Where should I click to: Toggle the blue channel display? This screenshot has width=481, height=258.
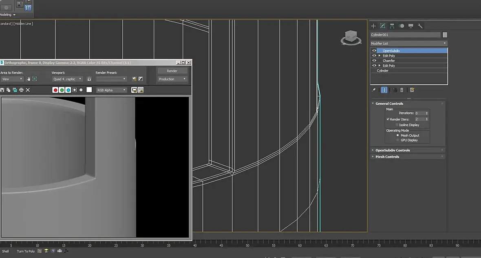pos(68,90)
